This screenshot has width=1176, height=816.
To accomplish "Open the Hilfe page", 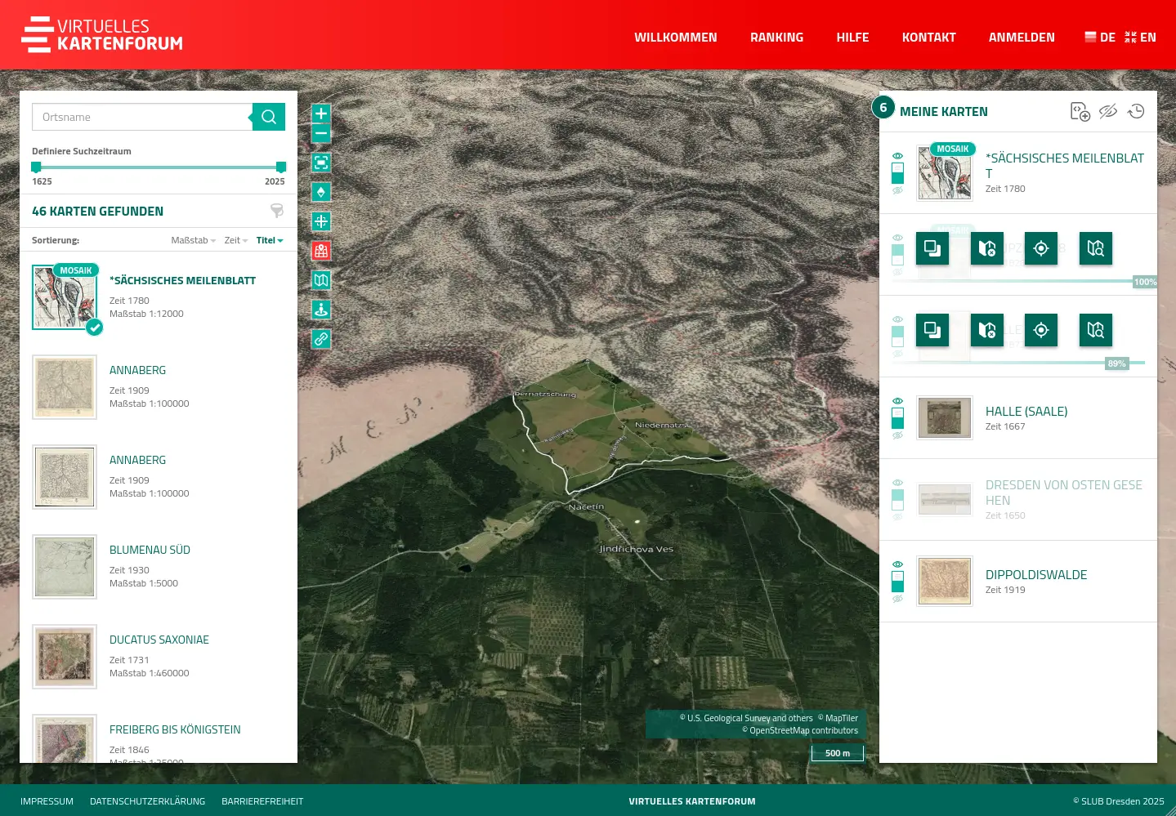I will [x=852, y=38].
